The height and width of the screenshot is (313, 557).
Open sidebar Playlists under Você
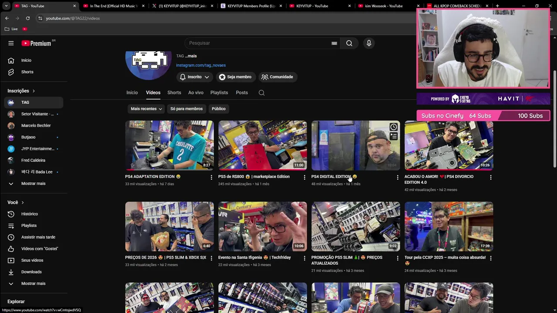pos(34,226)
